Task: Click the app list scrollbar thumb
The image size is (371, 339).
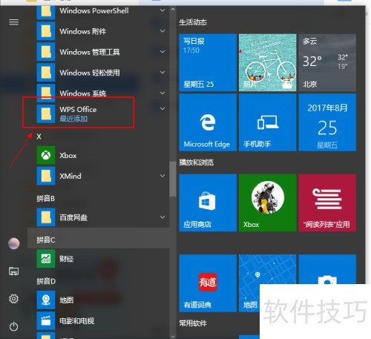Action: pos(173,180)
